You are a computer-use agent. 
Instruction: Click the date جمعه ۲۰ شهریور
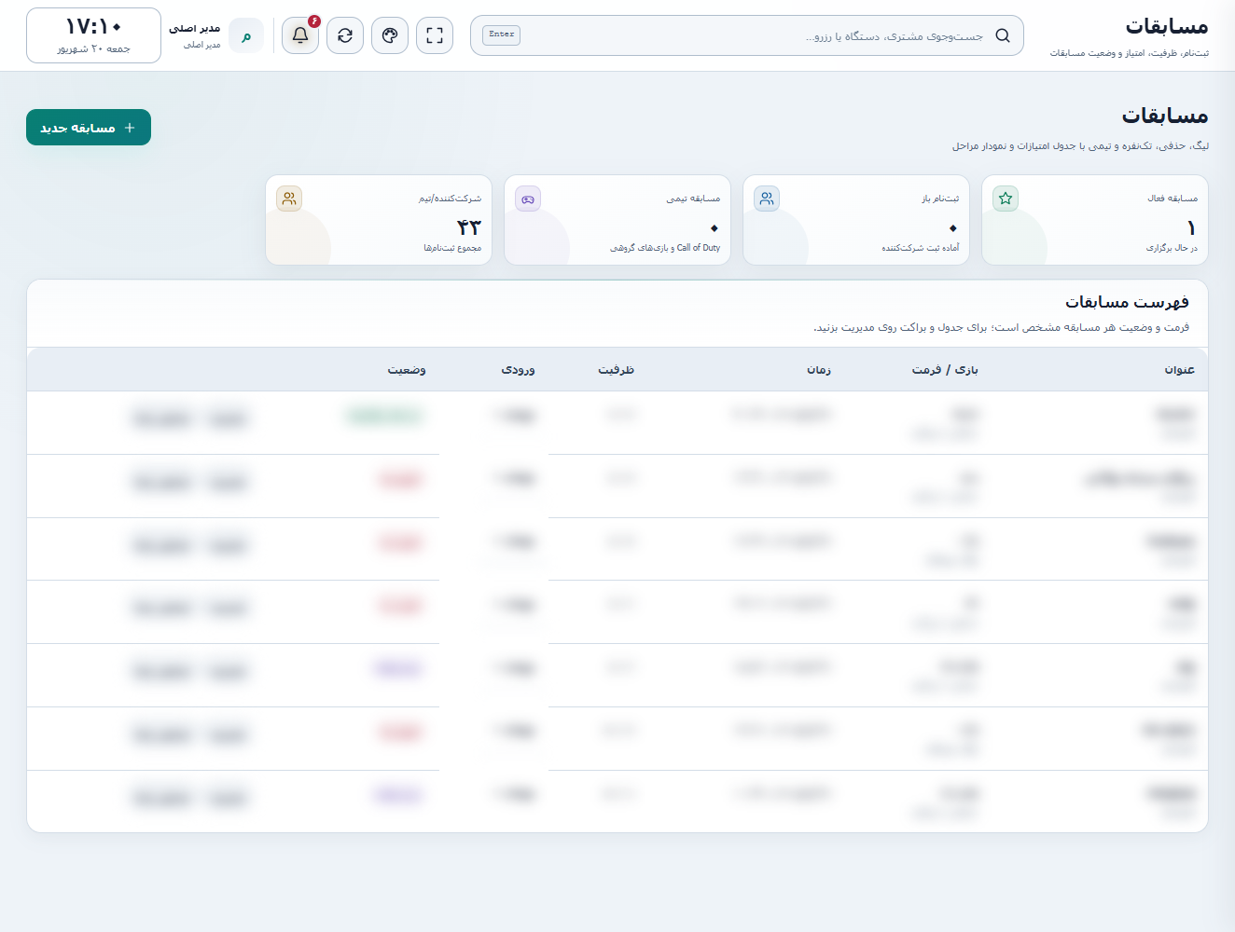93,48
